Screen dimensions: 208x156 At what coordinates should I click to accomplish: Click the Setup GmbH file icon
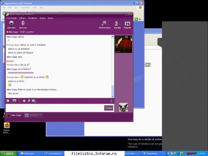coord(147,65)
